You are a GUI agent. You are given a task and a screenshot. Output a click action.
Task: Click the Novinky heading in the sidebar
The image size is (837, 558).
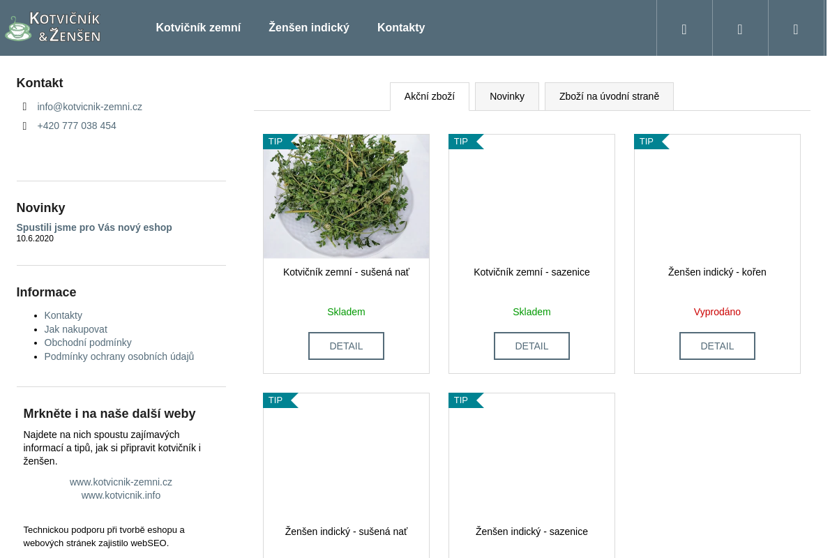(41, 208)
